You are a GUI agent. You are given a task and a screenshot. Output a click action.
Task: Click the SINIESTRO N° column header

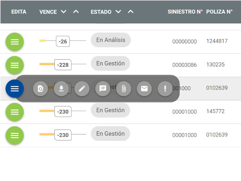(x=185, y=12)
